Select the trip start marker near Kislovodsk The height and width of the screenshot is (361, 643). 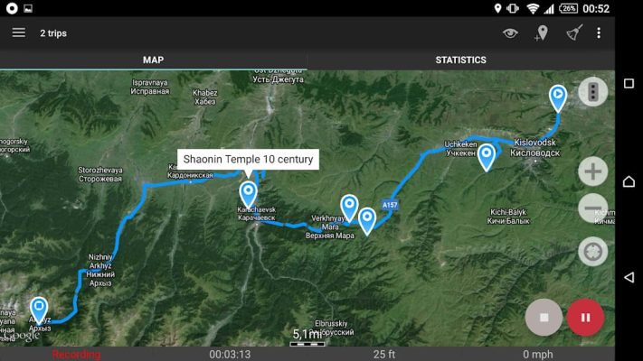[x=558, y=98]
